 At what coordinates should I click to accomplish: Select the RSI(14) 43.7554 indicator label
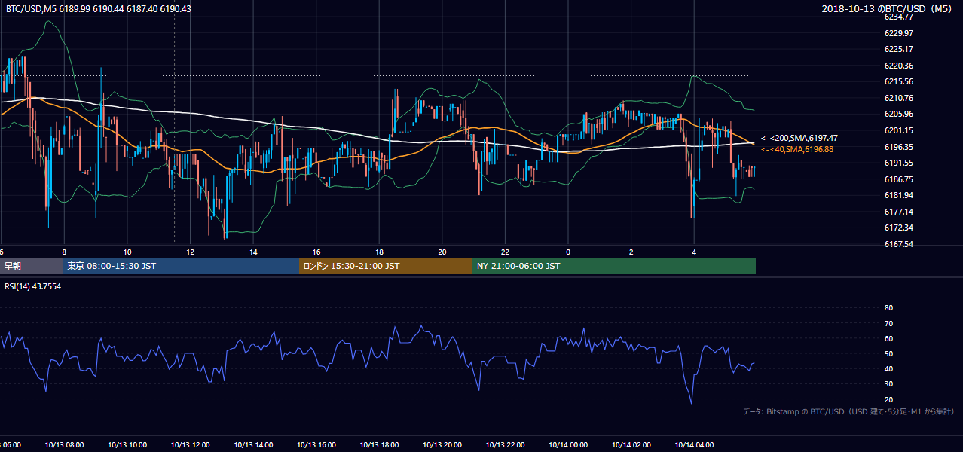33,286
